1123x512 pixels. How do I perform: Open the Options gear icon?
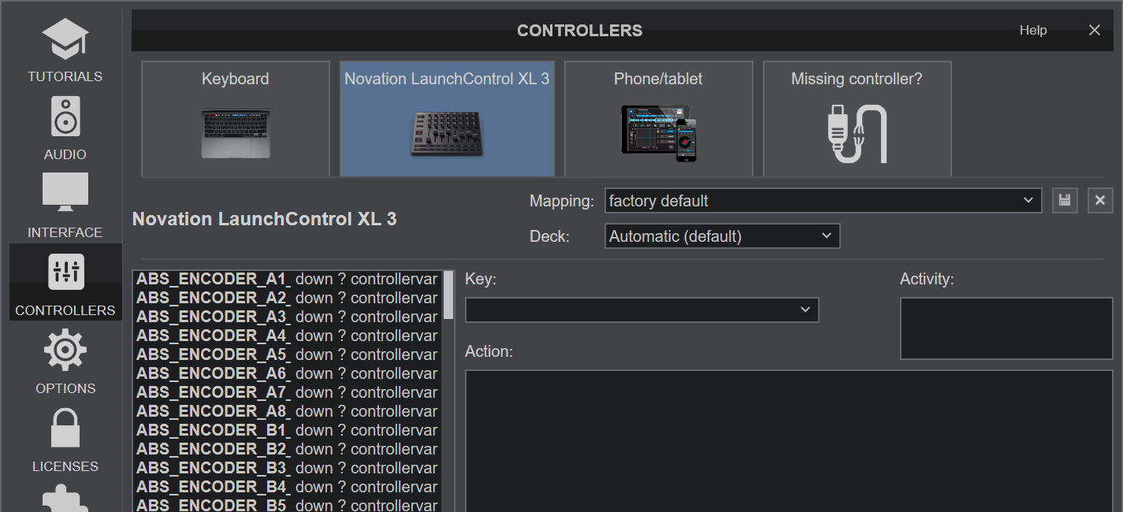click(x=65, y=351)
